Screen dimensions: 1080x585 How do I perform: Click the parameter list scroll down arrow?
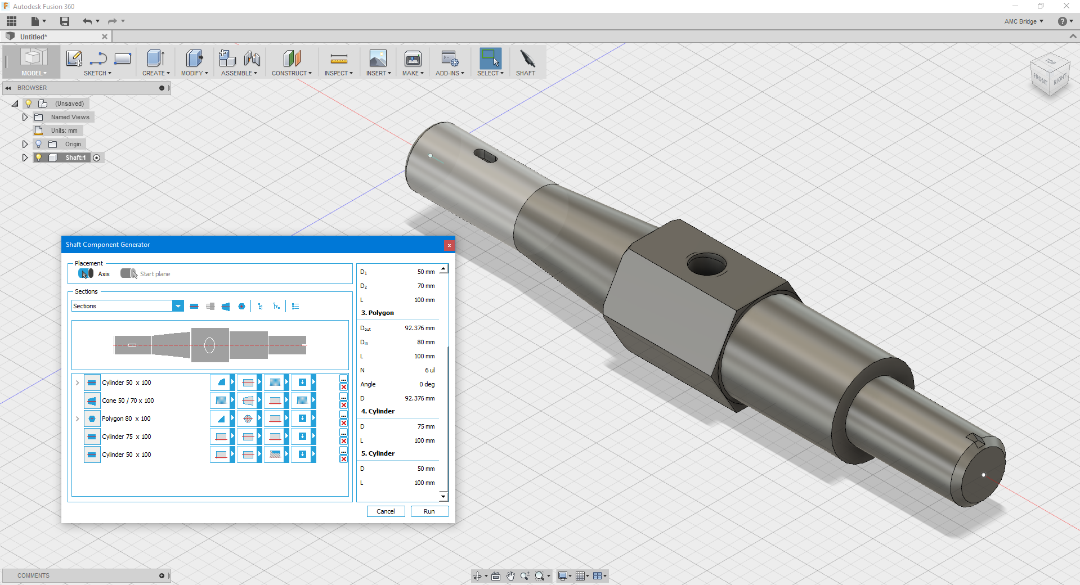(443, 497)
